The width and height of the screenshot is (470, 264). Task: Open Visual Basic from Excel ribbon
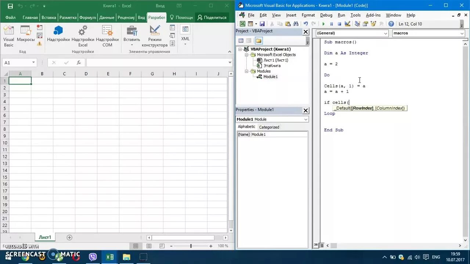(x=8, y=36)
